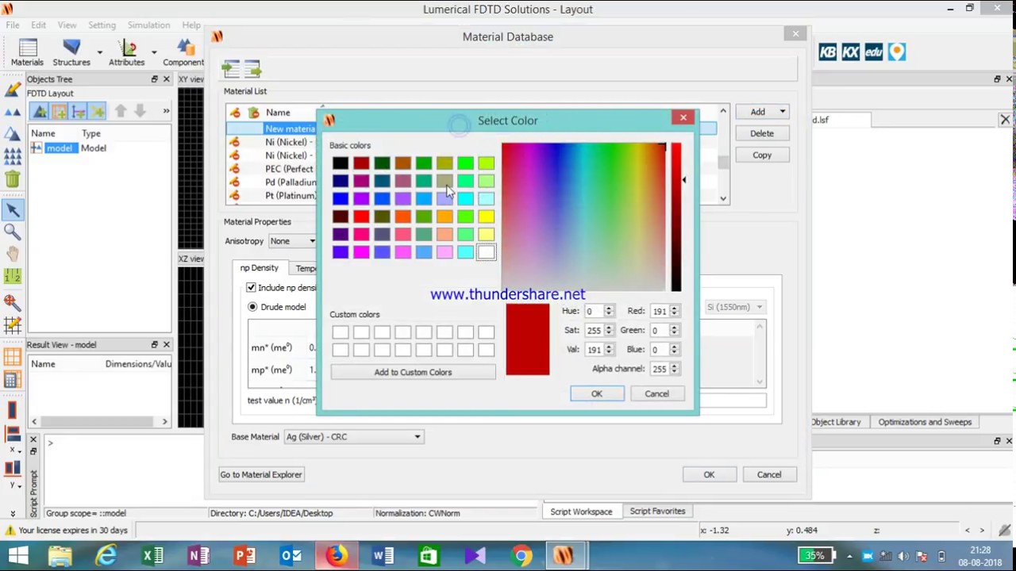
Task: Switch to the Optimizations and Sweeps tab
Action: click(925, 422)
